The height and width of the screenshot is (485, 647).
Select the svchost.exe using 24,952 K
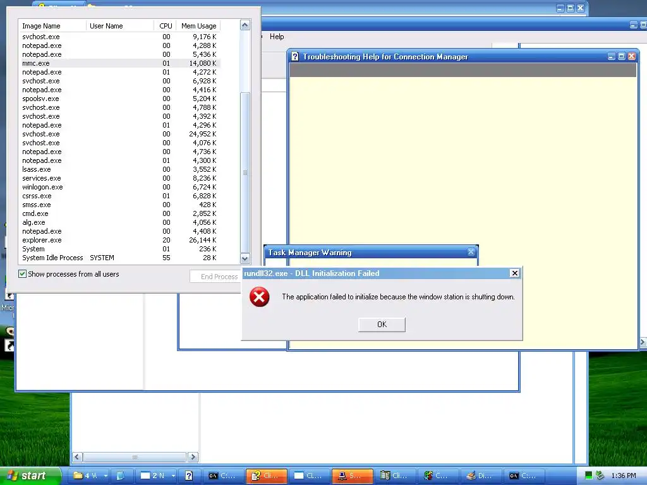(x=119, y=134)
